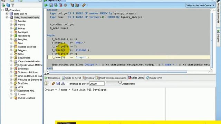Viewport: 221px width, 124px height.
Task: Collapse the Conexões root node
Action: [2, 10]
